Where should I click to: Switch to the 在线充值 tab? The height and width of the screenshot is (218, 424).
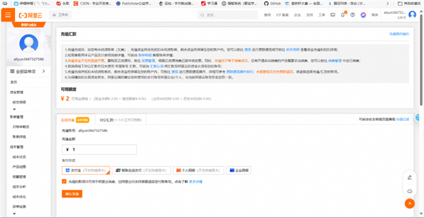pyautogui.click(x=76, y=119)
